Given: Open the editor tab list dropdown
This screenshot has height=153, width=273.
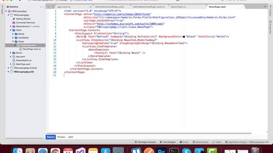Looking at the screenshot, I should [265, 7].
